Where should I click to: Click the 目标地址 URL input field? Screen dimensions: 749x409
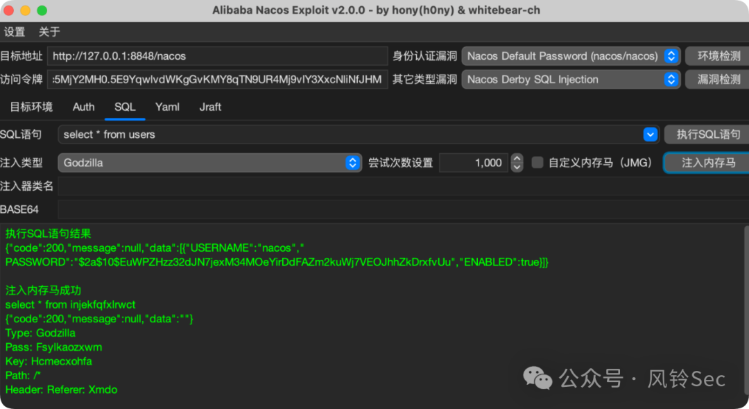(217, 56)
